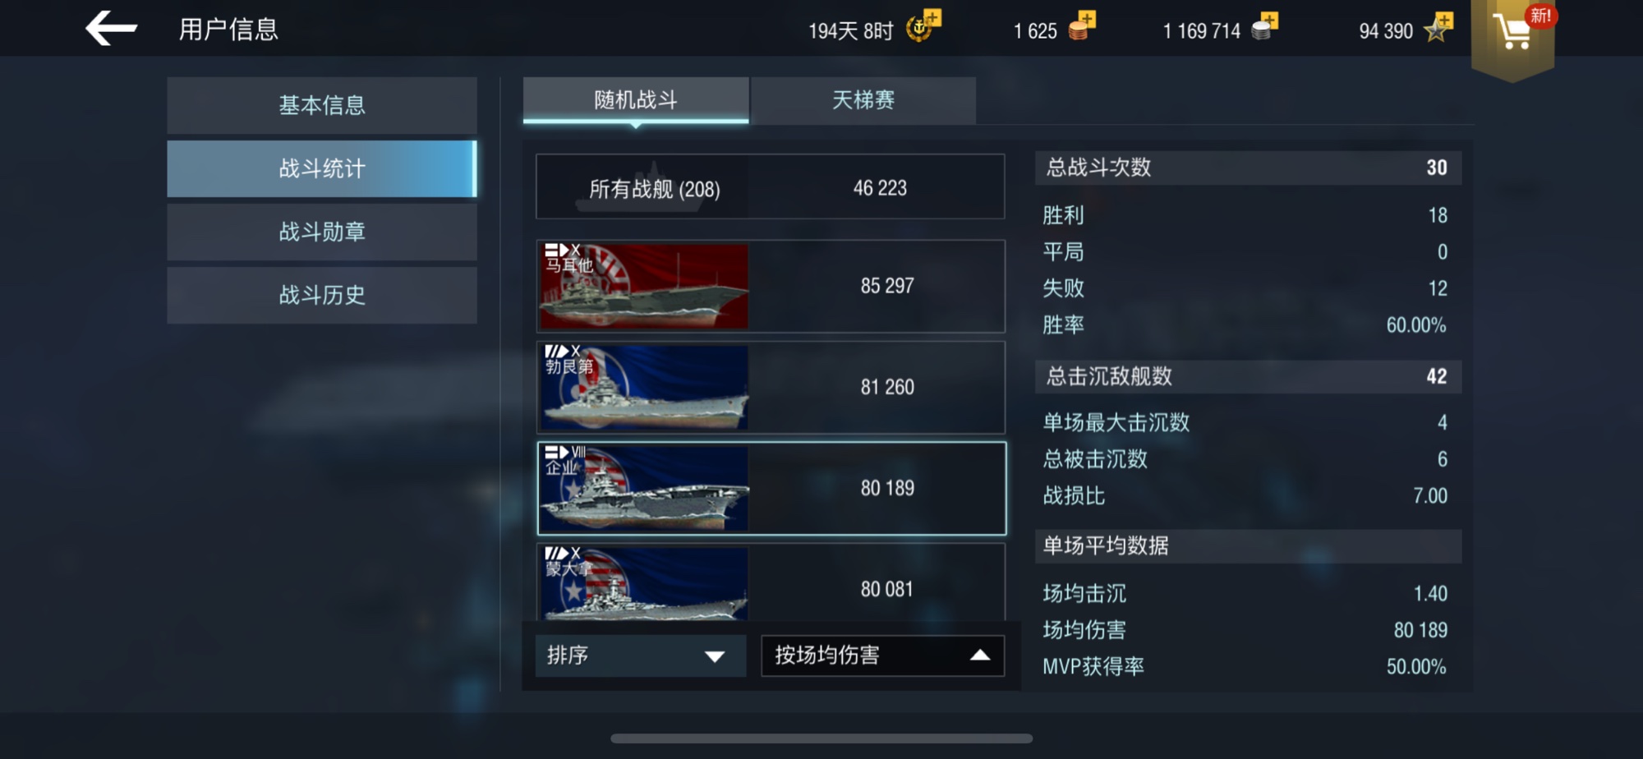Image resolution: width=1643 pixels, height=759 pixels.
Task: Select 所有战舰 (208) row
Action: click(x=771, y=187)
